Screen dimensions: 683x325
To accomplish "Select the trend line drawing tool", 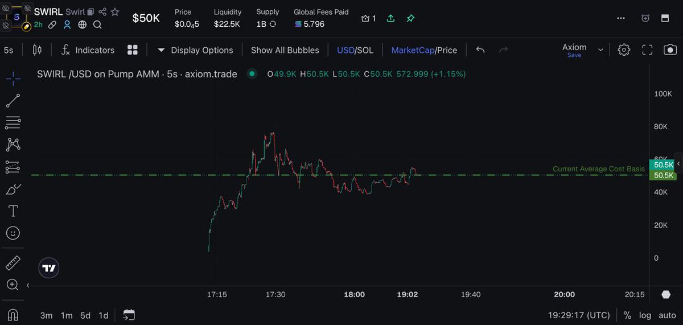I will [x=13, y=101].
